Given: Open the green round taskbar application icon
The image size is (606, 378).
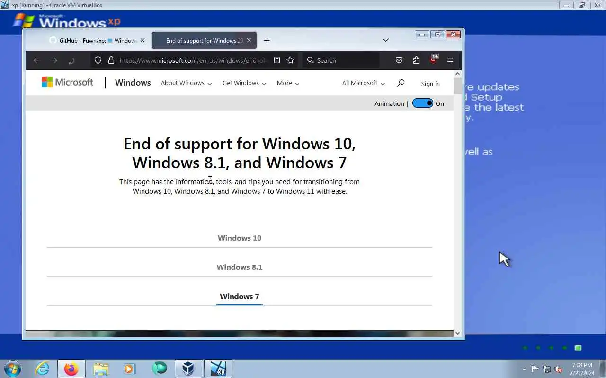Looking at the screenshot, I should (x=160, y=368).
